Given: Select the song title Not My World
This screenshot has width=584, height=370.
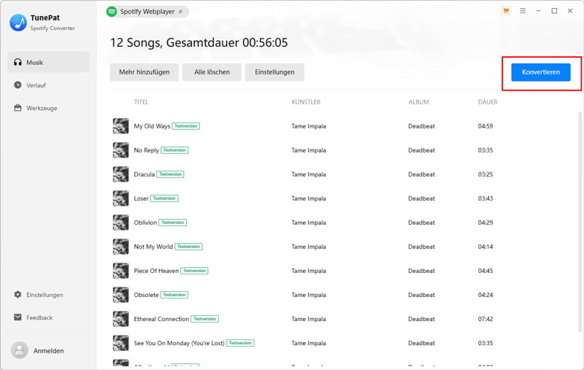Looking at the screenshot, I should pos(153,247).
